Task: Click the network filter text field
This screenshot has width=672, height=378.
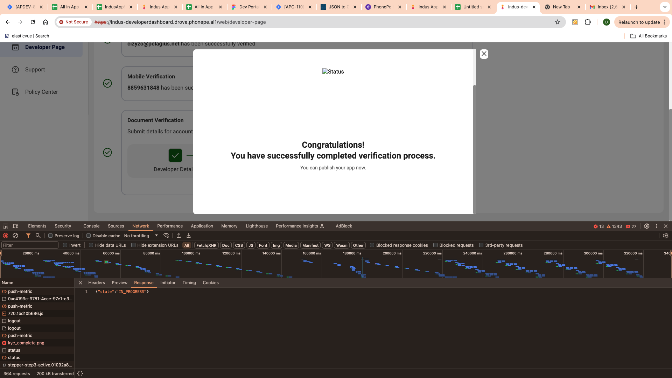Action: (x=30, y=245)
